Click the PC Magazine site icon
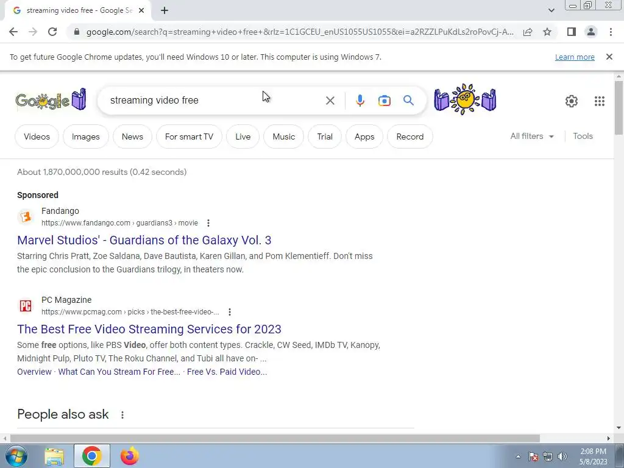This screenshot has width=624, height=468. (26, 306)
